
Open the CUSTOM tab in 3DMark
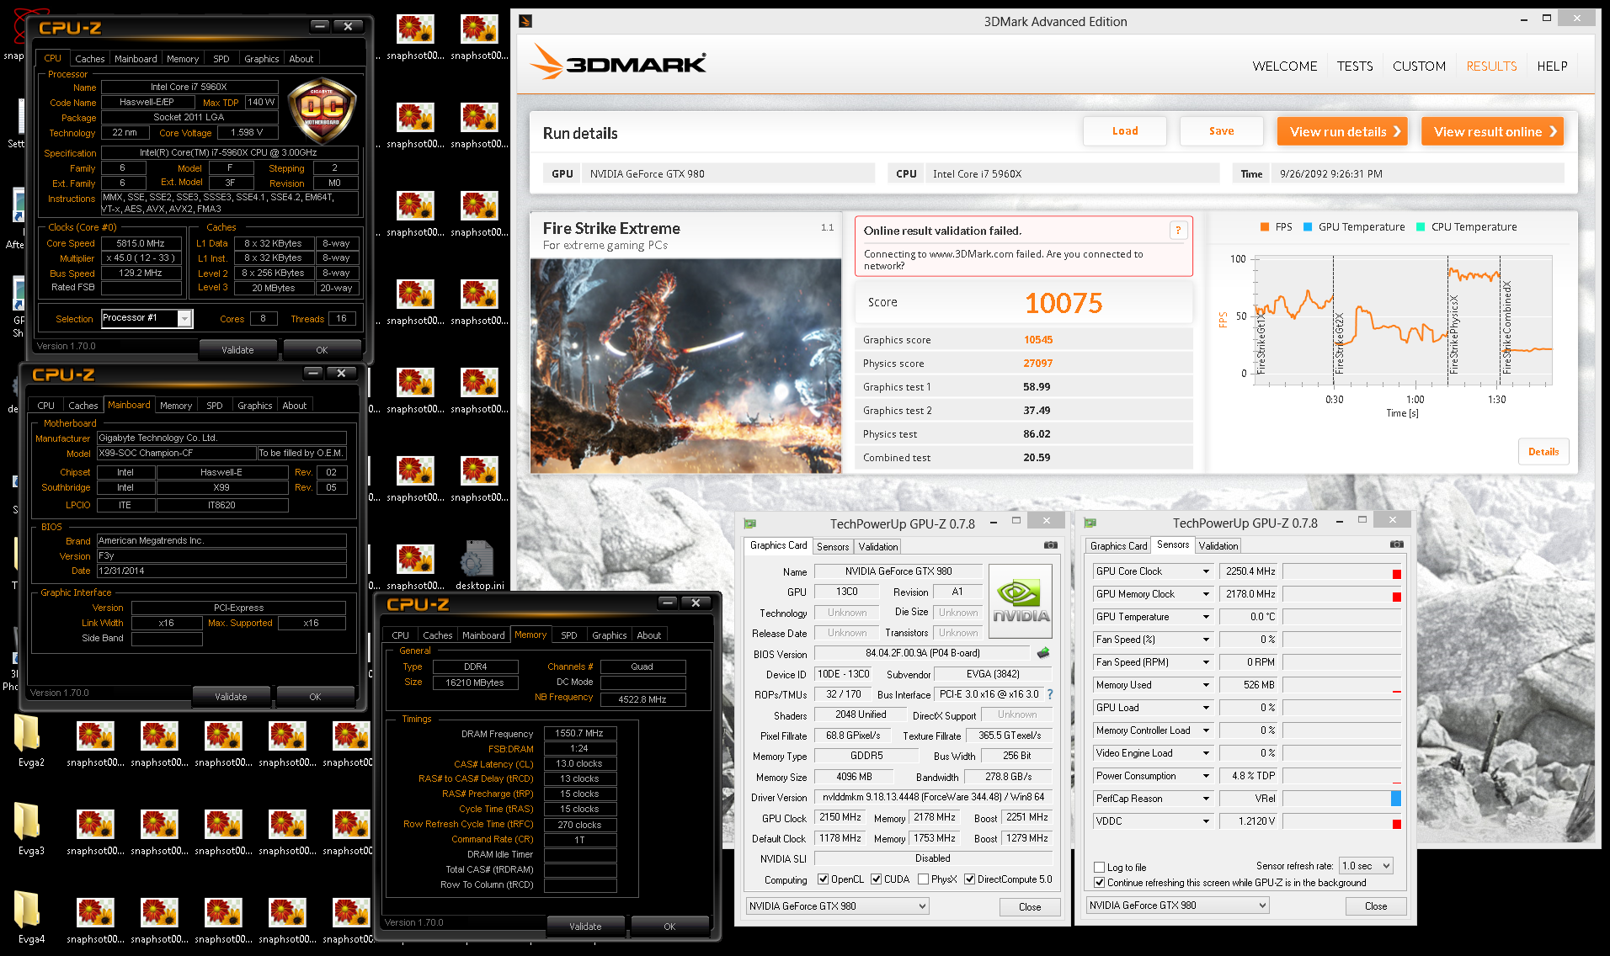coord(1419,66)
